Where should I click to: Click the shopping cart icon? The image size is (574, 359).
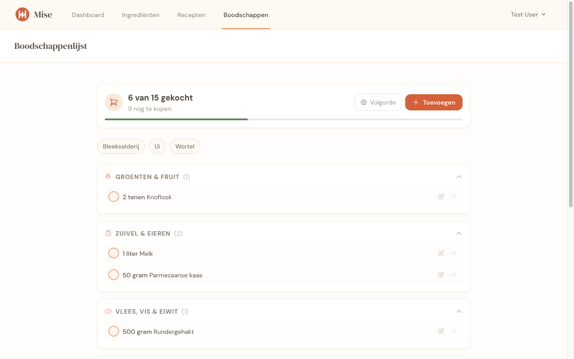click(x=113, y=102)
